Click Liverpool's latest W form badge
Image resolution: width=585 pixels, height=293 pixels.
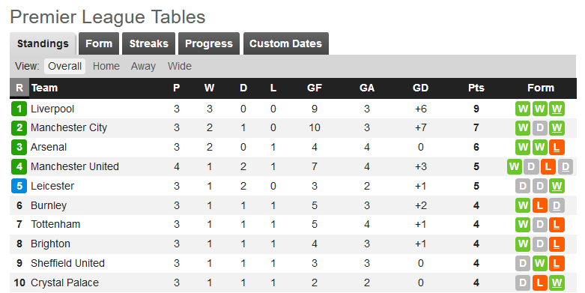coord(557,109)
